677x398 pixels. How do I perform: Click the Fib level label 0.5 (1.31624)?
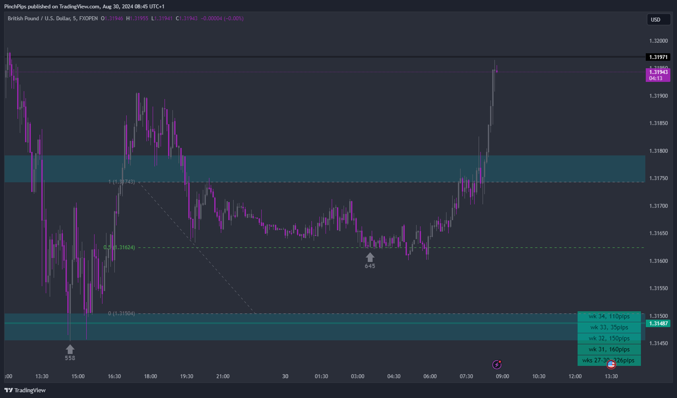point(119,247)
